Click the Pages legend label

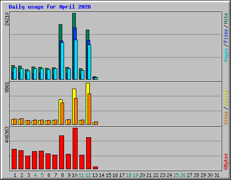226,55
